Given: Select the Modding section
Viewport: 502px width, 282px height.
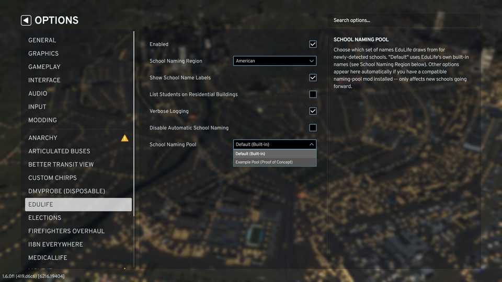Looking at the screenshot, I should (x=78, y=120).
